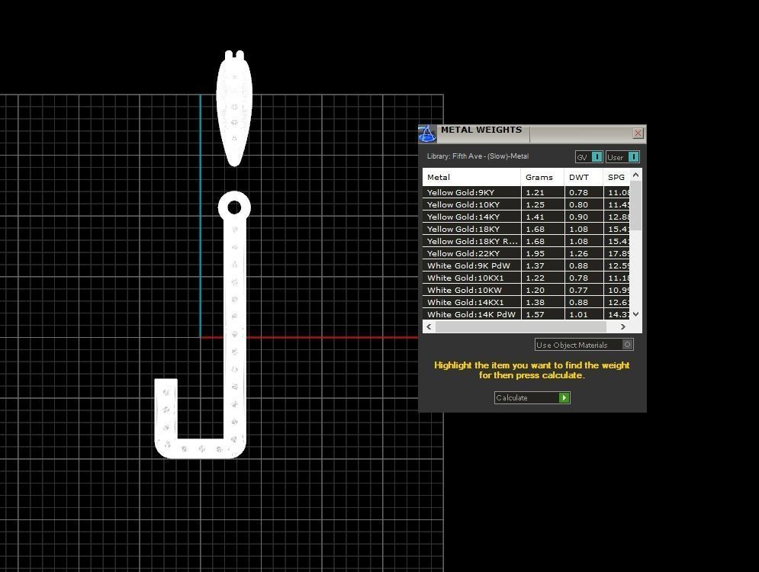The height and width of the screenshot is (572, 759).
Task: Toggle the User library switch
Action: coord(622,157)
